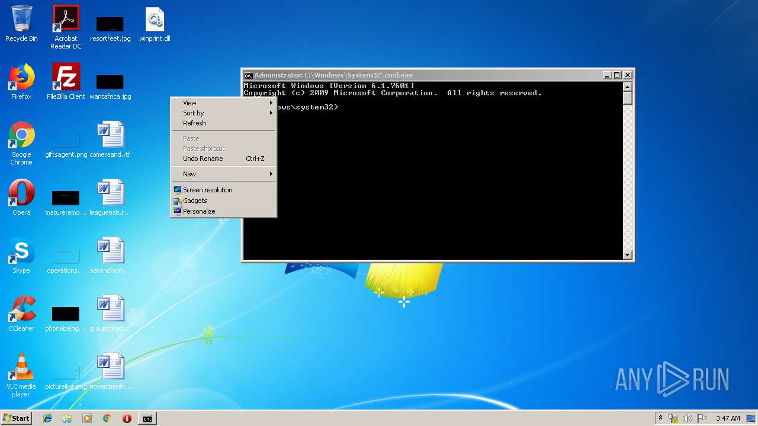Select the Google Chrome desktop shortcut
This screenshot has width=758, height=426.
point(21,143)
